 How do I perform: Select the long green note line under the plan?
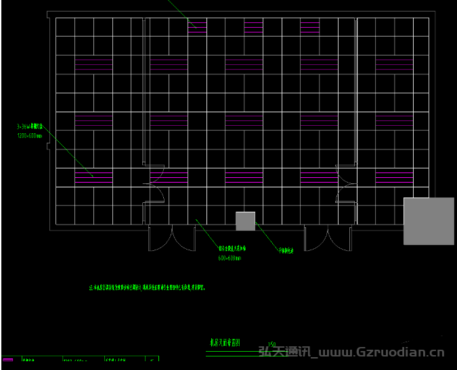click(x=147, y=288)
